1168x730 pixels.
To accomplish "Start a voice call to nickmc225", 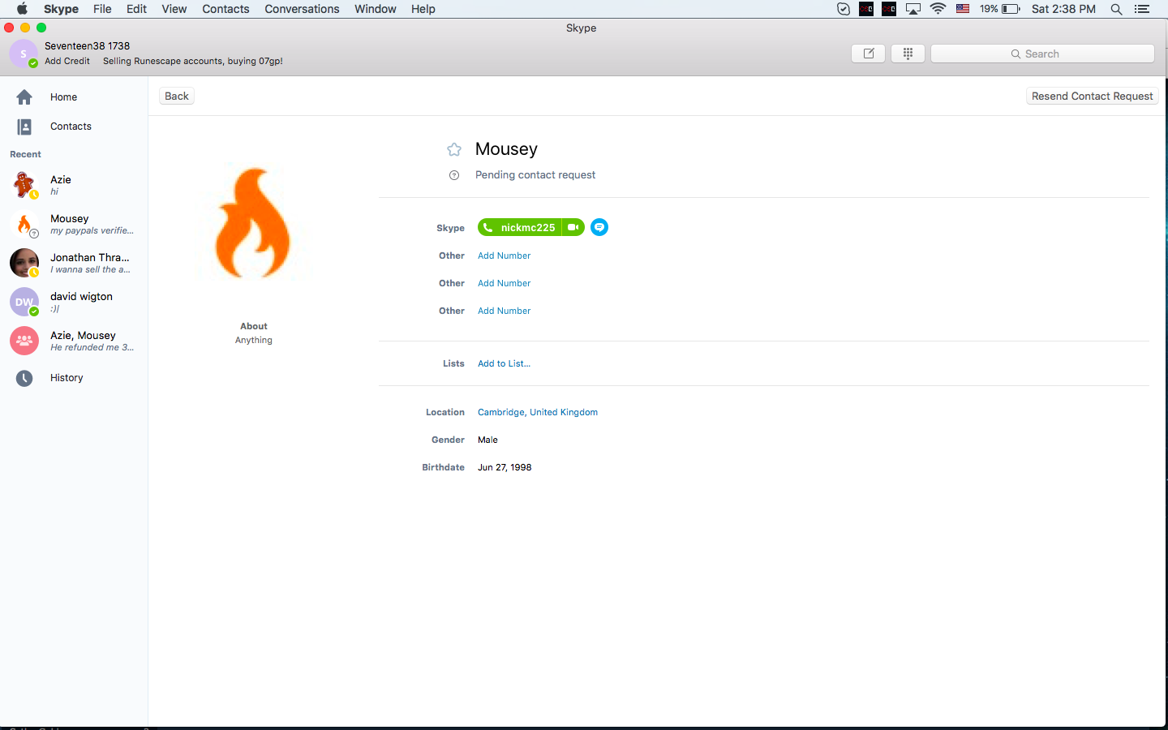I will click(x=520, y=228).
